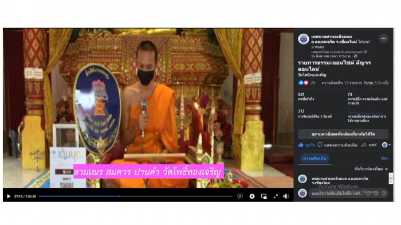Enable picture-in-picture mode
Image resolution: width=401 pixels, height=225 pixels.
click(264, 196)
